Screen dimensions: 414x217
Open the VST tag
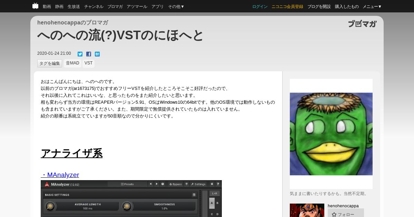(x=89, y=63)
